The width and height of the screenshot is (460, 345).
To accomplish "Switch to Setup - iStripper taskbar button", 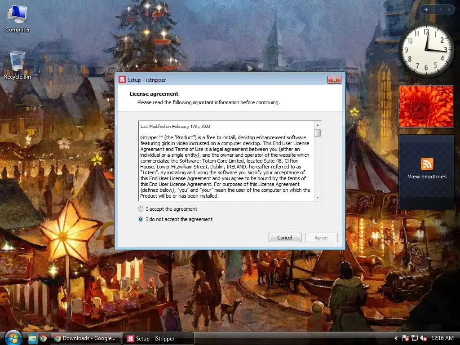I will (159, 338).
